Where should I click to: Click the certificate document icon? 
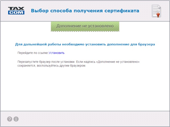coord(156,11)
